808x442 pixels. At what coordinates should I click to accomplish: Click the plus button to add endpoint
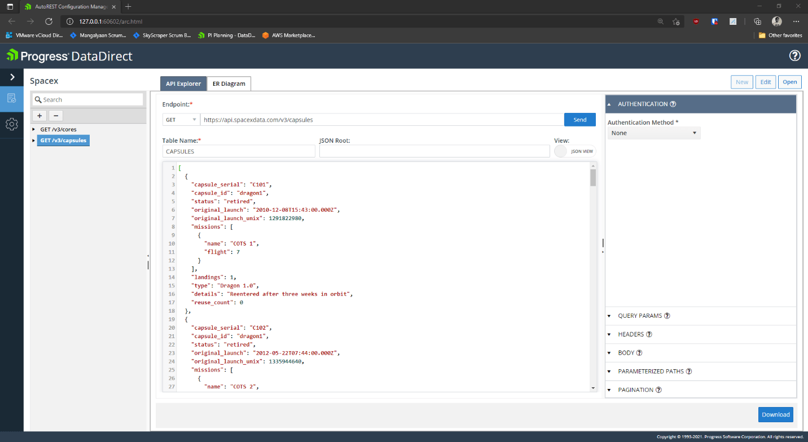(39, 116)
